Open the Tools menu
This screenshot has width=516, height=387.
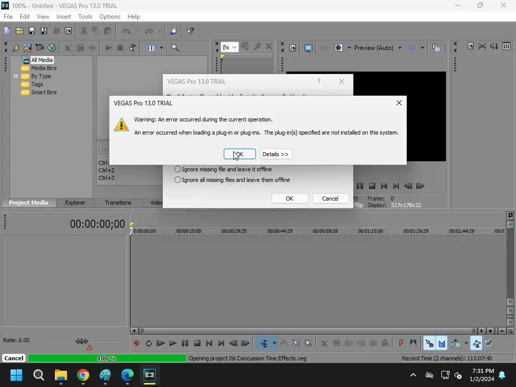coord(85,17)
